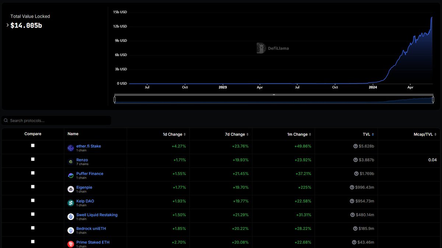The width and height of the screenshot is (442, 248).
Task: Click the +225% 1m change for Eigenpie
Action: (x=305, y=187)
